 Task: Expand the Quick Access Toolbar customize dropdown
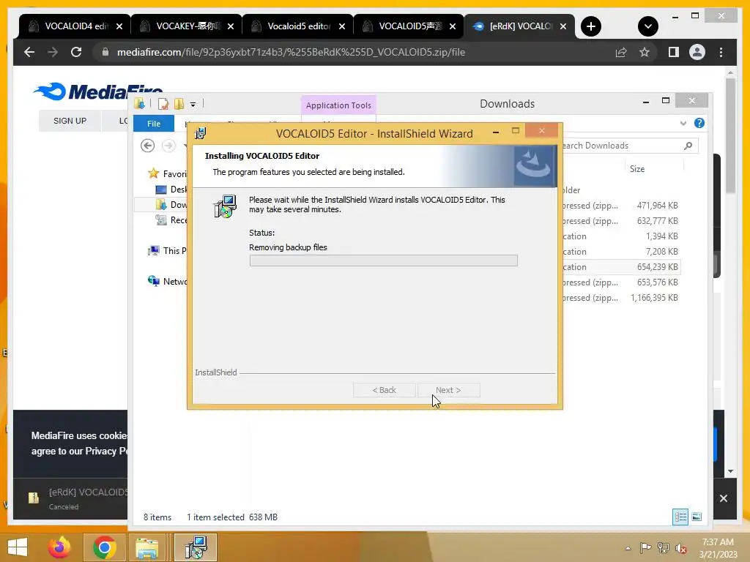pos(193,104)
